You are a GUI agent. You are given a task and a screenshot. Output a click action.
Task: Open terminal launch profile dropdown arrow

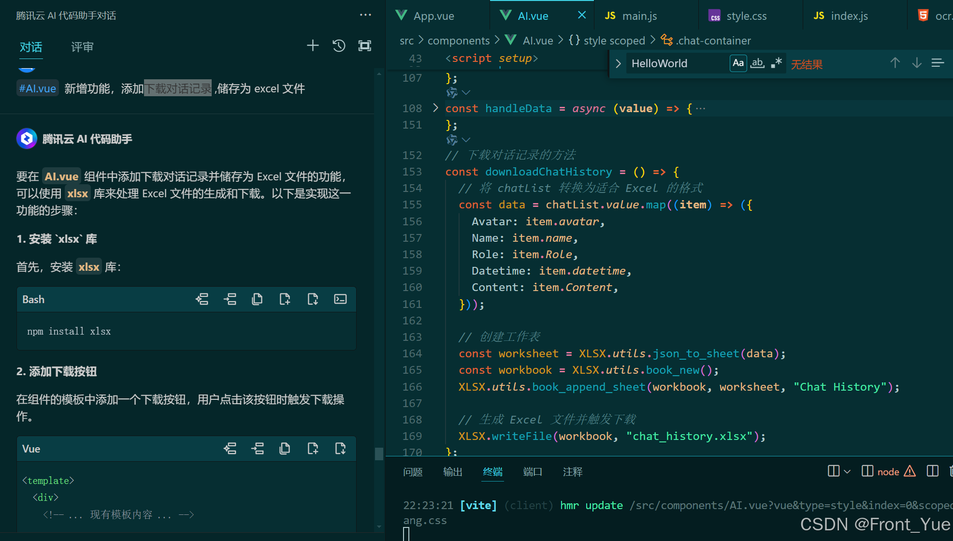pos(847,471)
